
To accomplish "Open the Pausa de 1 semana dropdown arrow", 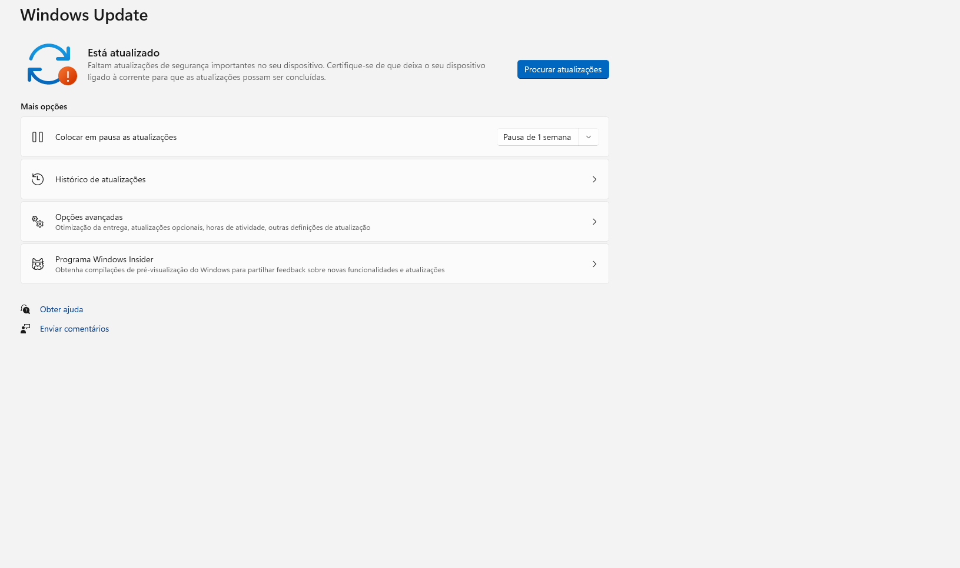I will (x=589, y=137).
